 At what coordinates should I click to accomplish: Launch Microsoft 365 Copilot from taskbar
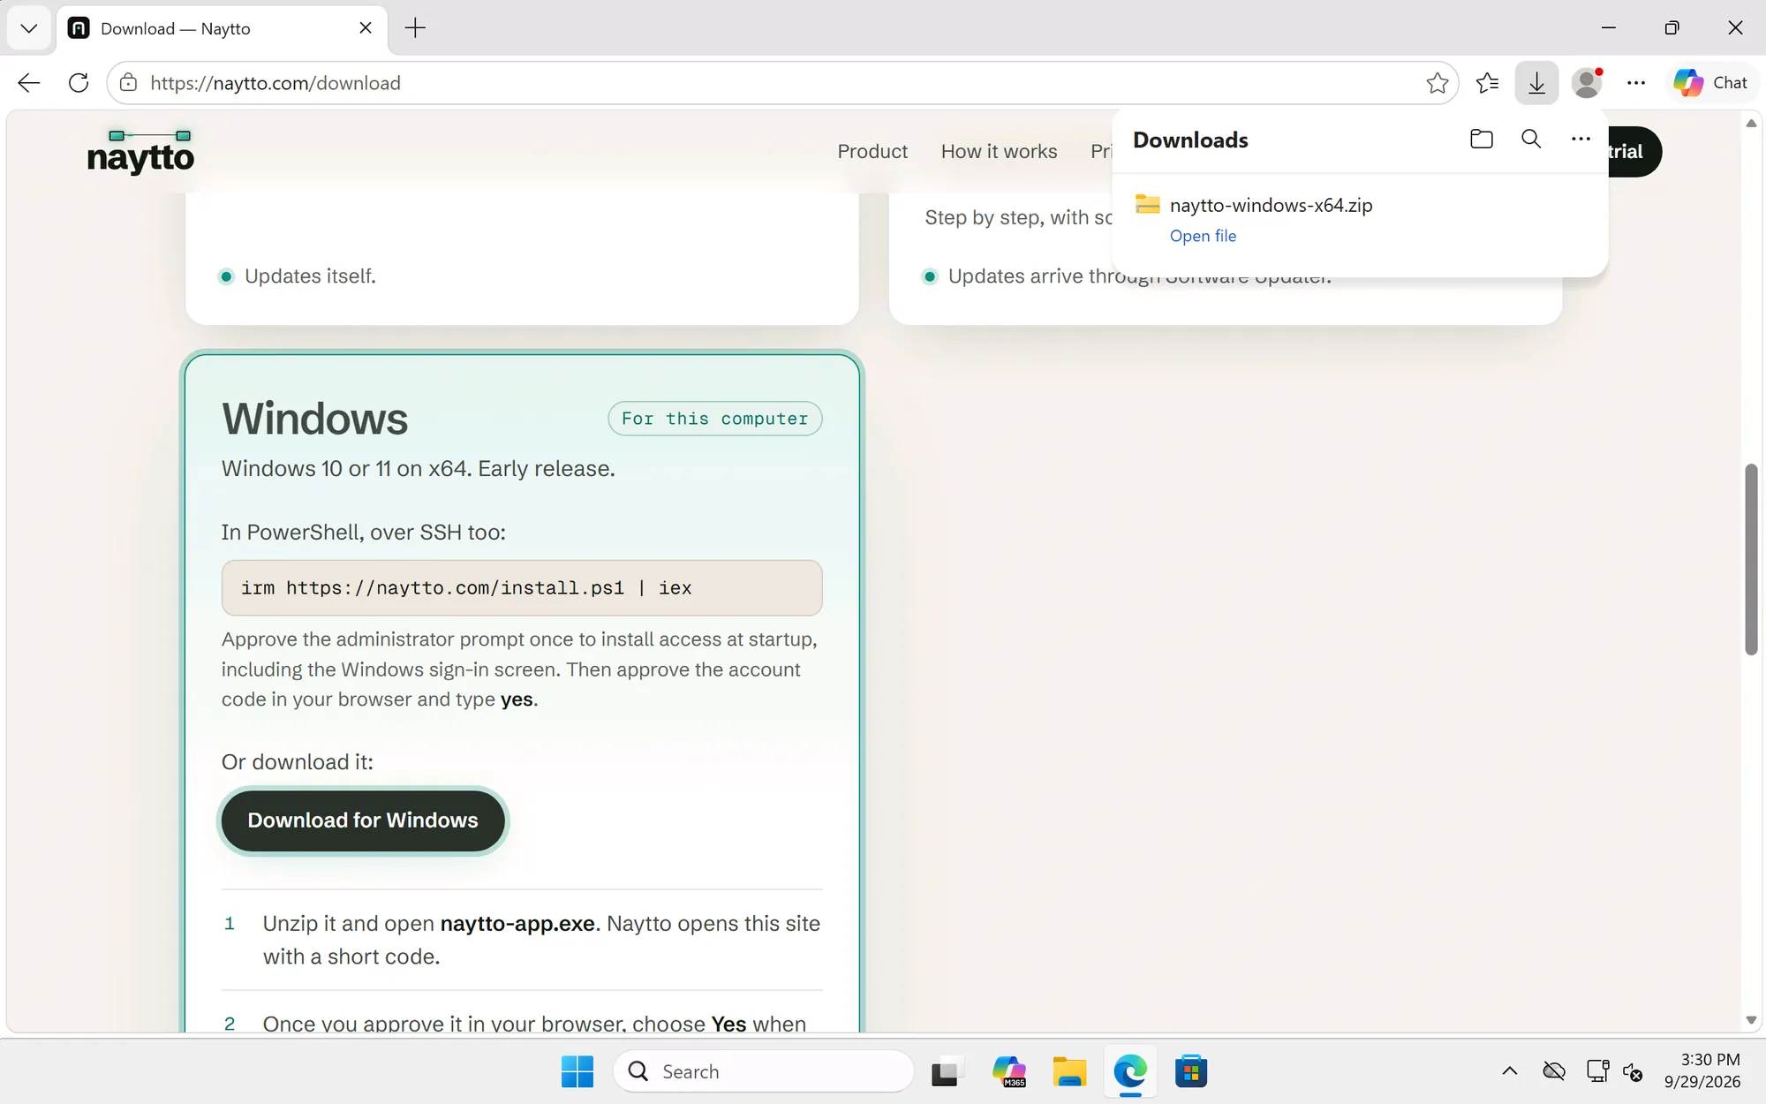click(x=1008, y=1071)
